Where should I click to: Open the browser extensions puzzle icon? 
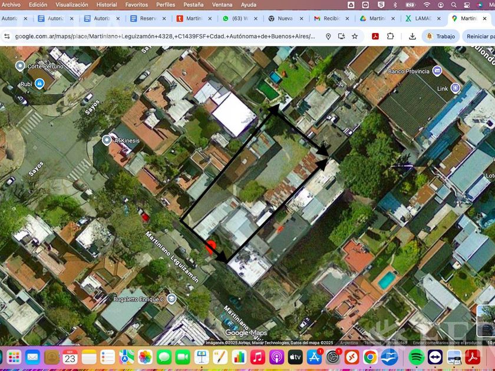pyautogui.click(x=390, y=37)
